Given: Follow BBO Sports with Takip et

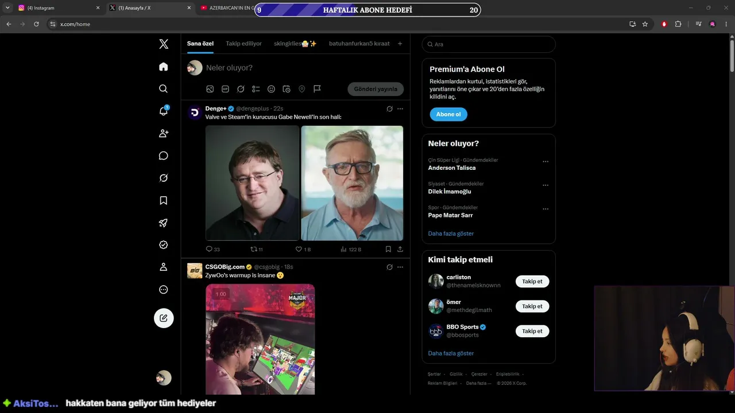Looking at the screenshot, I should click(532, 331).
